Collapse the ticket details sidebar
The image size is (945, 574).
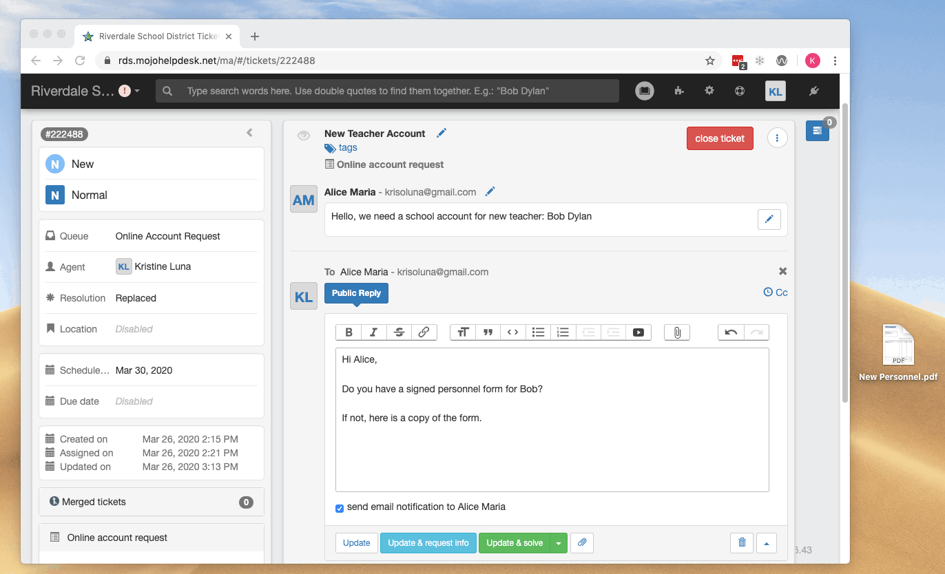[x=249, y=133]
